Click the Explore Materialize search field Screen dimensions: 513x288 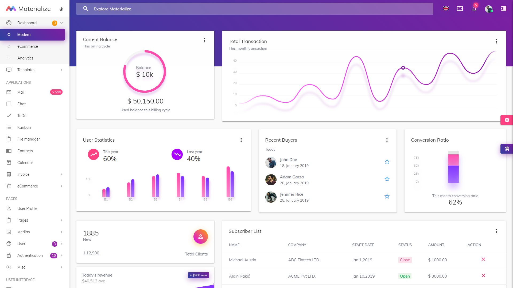tap(254, 9)
